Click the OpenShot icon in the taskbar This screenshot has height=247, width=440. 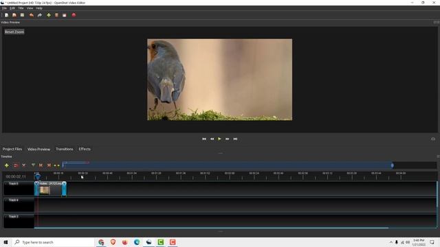[148, 242]
